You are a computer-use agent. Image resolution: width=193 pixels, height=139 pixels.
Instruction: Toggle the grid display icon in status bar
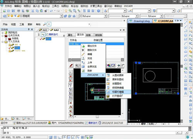click(x=55, y=137)
